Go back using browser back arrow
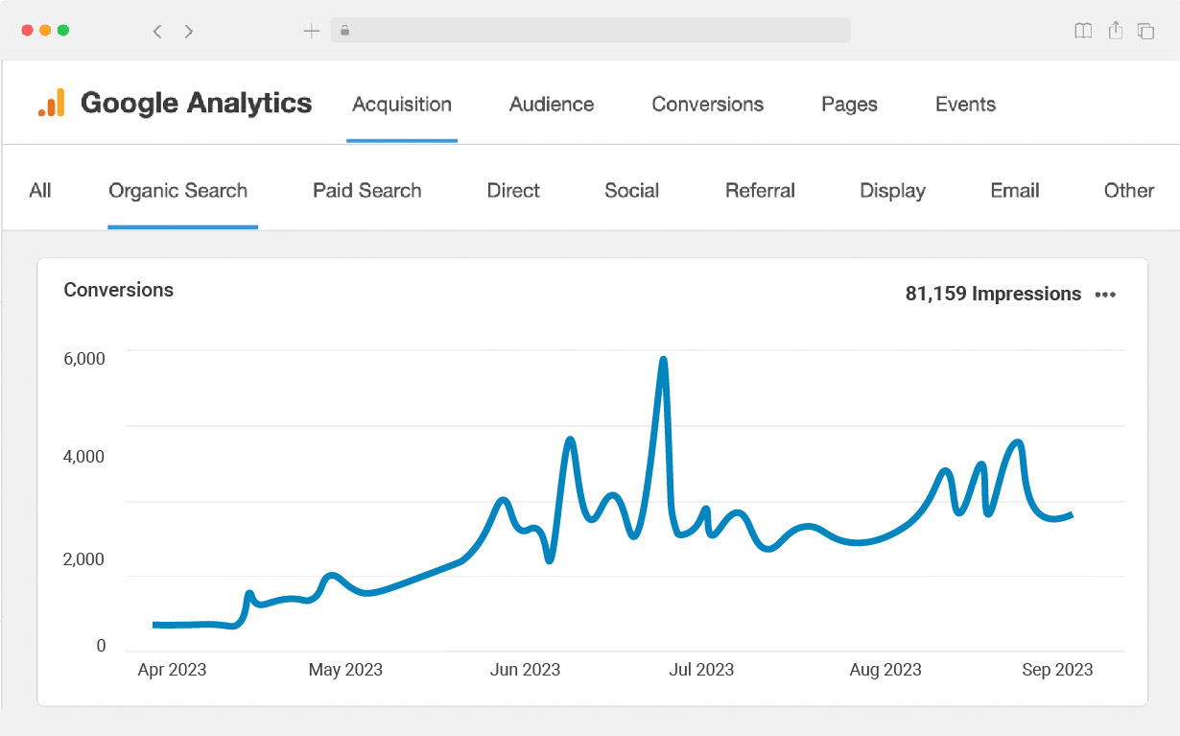 157,31
